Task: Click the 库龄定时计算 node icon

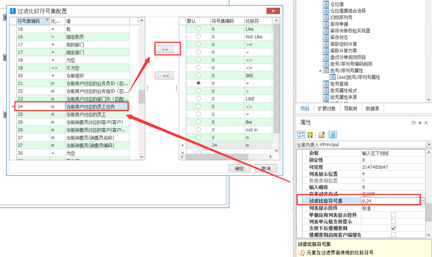Action: coord(326,44)
